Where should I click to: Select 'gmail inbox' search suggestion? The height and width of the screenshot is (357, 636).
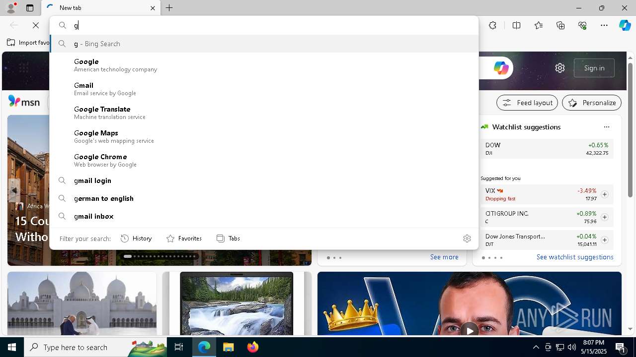pyautogui.click(x=264, y=216)
